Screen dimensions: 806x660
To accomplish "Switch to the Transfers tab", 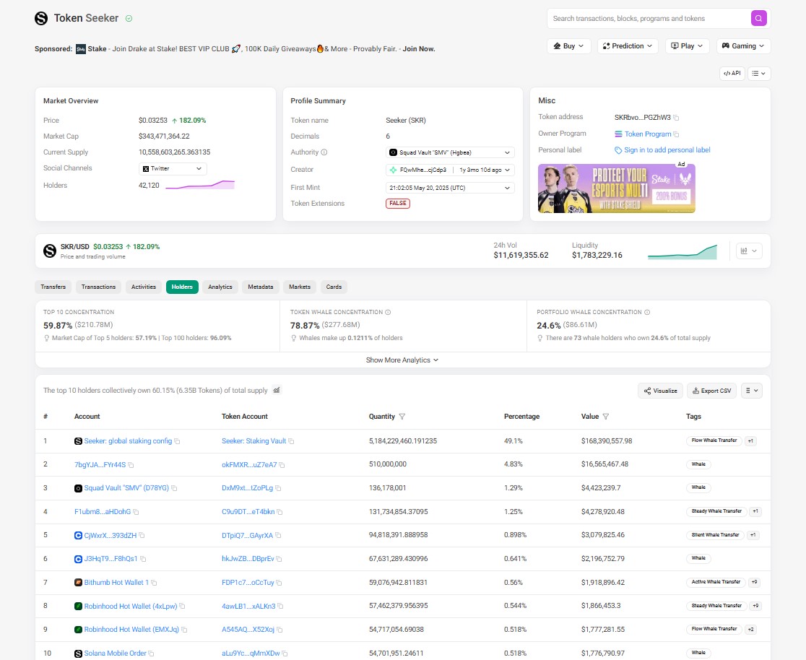I will pyautogui.click(x=53, y=287).
